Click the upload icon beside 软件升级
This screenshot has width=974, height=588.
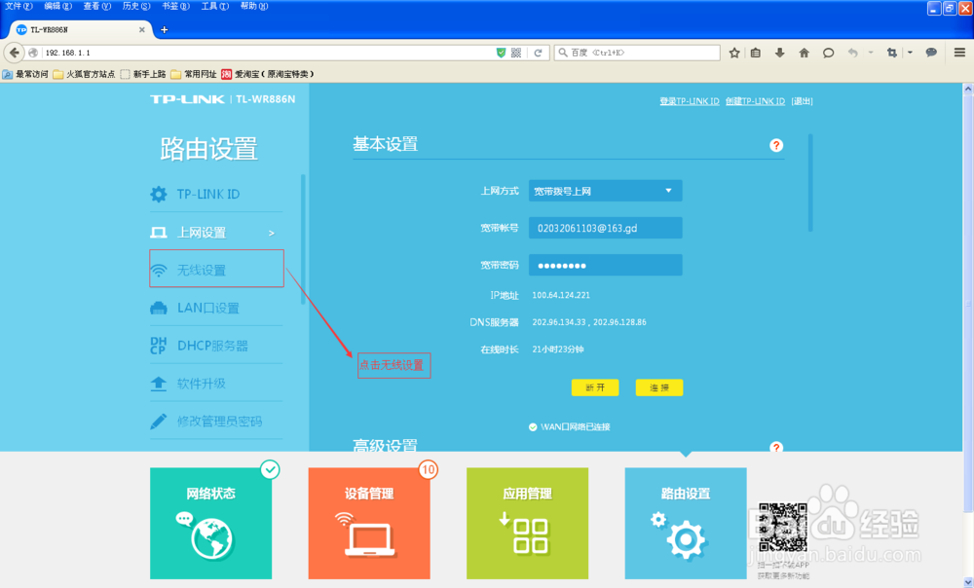pyautogui.click(x=159, y=384)
